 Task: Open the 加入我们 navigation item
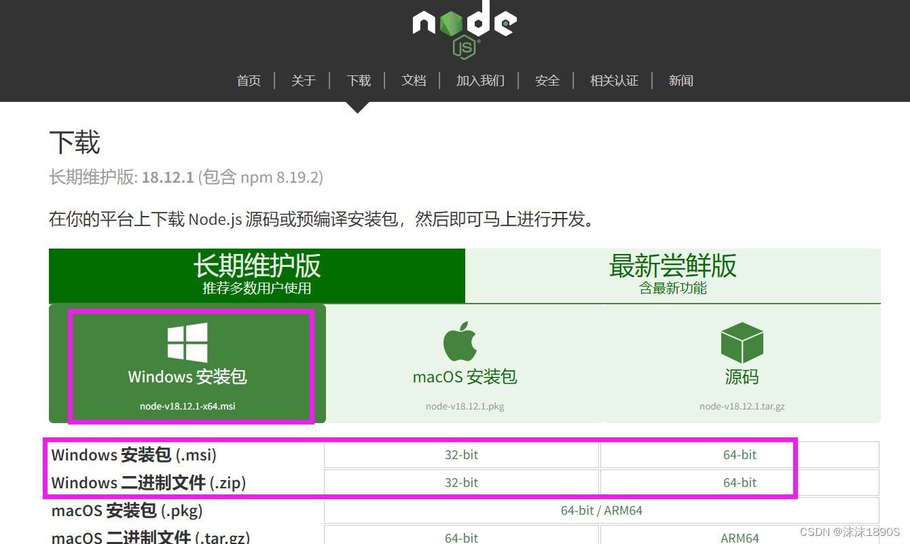tap(480, 81)
